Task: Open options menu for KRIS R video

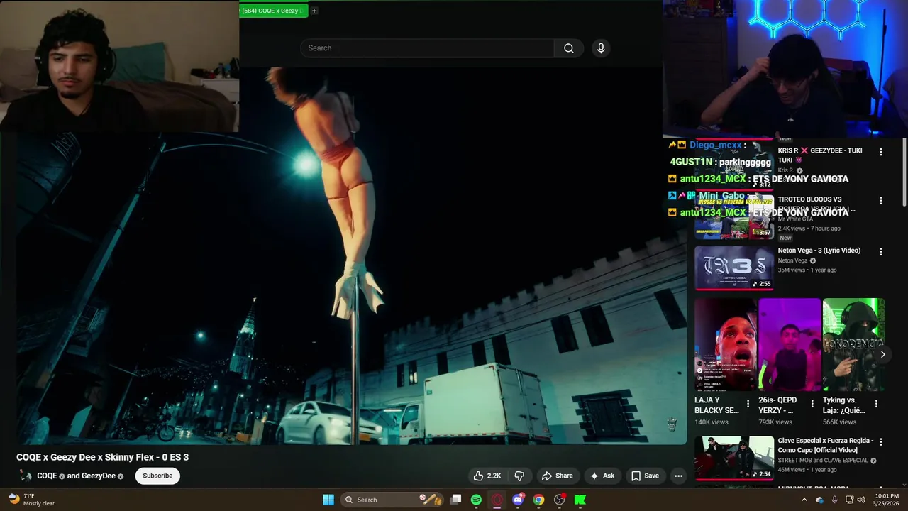Action: [881, 152]
